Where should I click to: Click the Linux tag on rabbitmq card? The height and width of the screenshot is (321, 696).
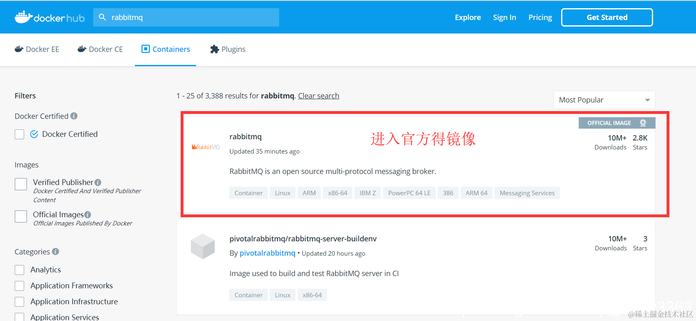coord(282,193)
